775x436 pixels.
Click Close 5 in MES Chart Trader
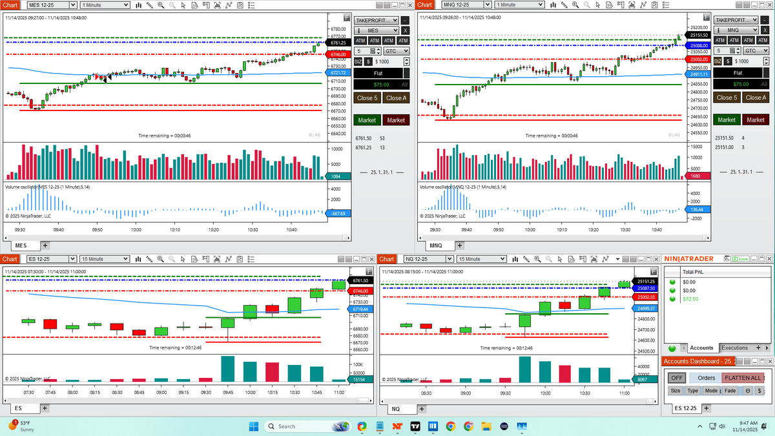[x=367, y=98]
